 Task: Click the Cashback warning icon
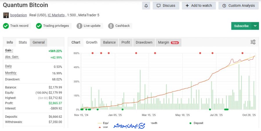(x=111, y=26)
